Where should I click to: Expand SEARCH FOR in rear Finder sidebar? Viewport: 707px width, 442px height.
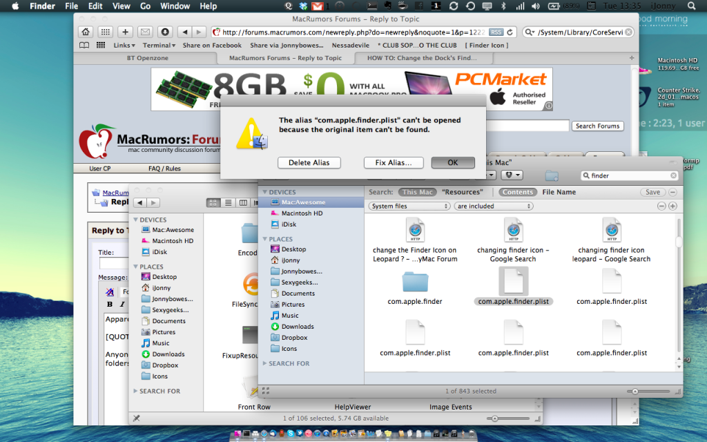(135, 391)
